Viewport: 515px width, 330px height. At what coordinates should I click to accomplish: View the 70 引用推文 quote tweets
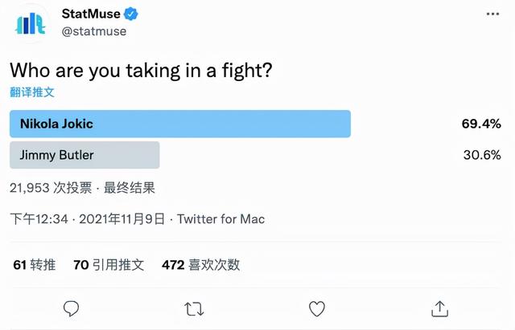109,265
